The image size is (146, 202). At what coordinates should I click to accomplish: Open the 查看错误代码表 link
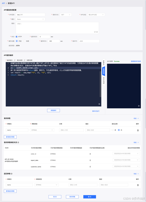pyautogui.click(x=136, y=61)
